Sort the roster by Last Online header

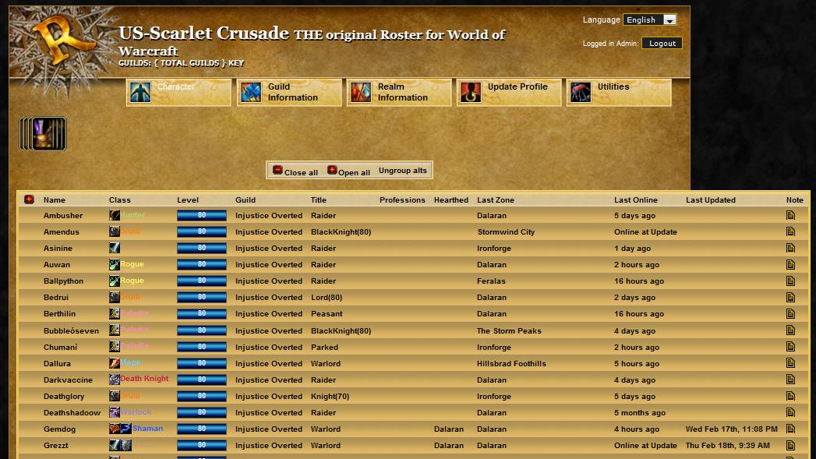point(635,200)
